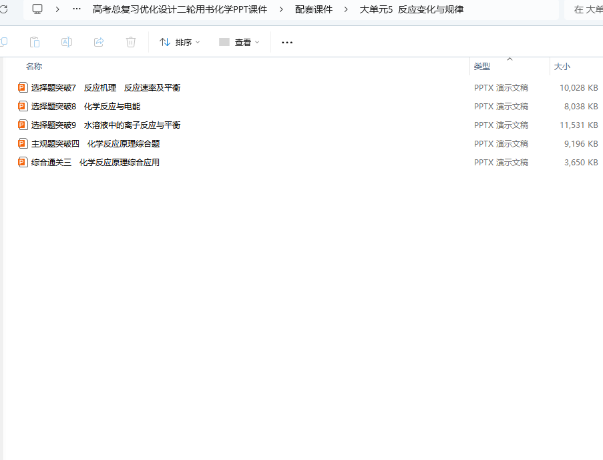Sort by the 类型 column header
Viewport: 603px width, 460px height.
482,67
